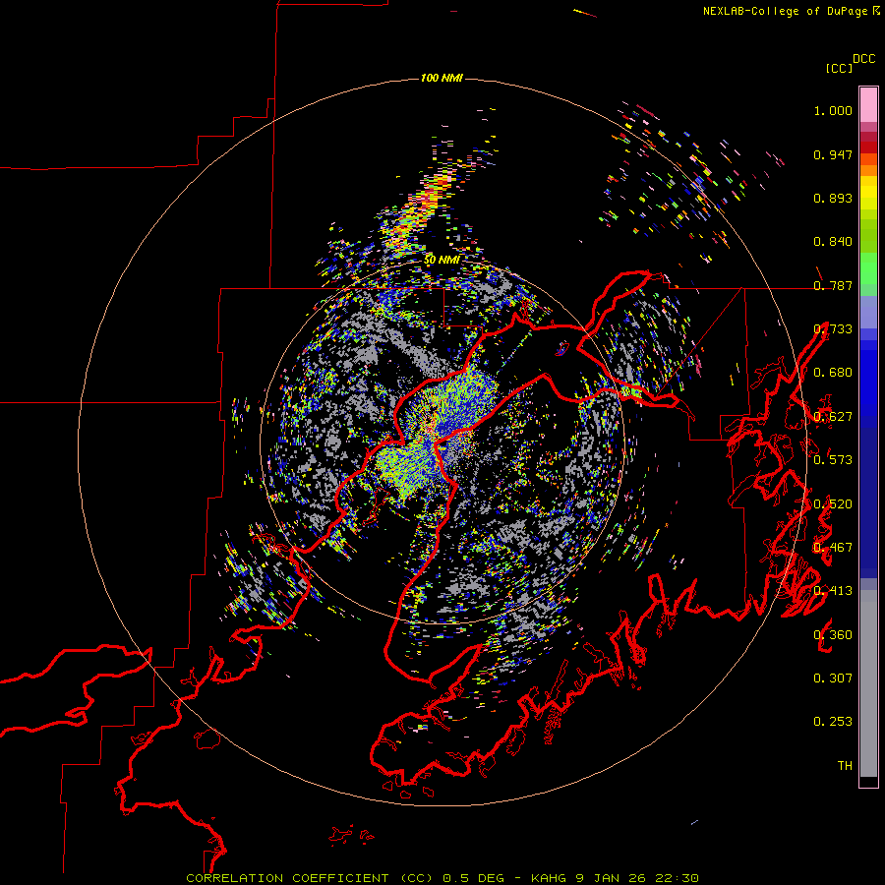The image size is (885, 885).
Task: Select the 1.000 scale value
Action: click(x=833, y=110)
